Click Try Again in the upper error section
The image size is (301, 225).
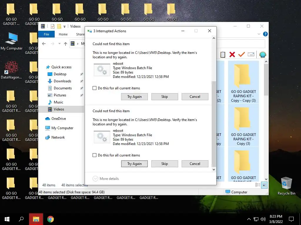click(x=134, y=97)
